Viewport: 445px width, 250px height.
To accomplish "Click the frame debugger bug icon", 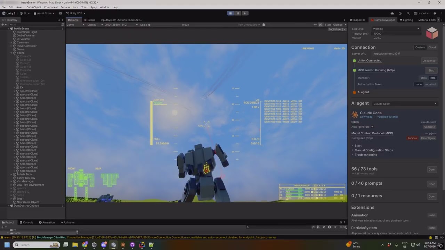I will (264, 25).
